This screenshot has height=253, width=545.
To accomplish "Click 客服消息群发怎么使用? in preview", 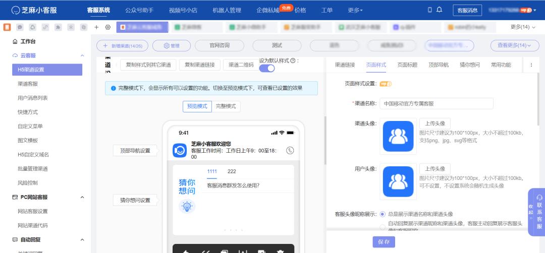I will [x=233, y=185].
